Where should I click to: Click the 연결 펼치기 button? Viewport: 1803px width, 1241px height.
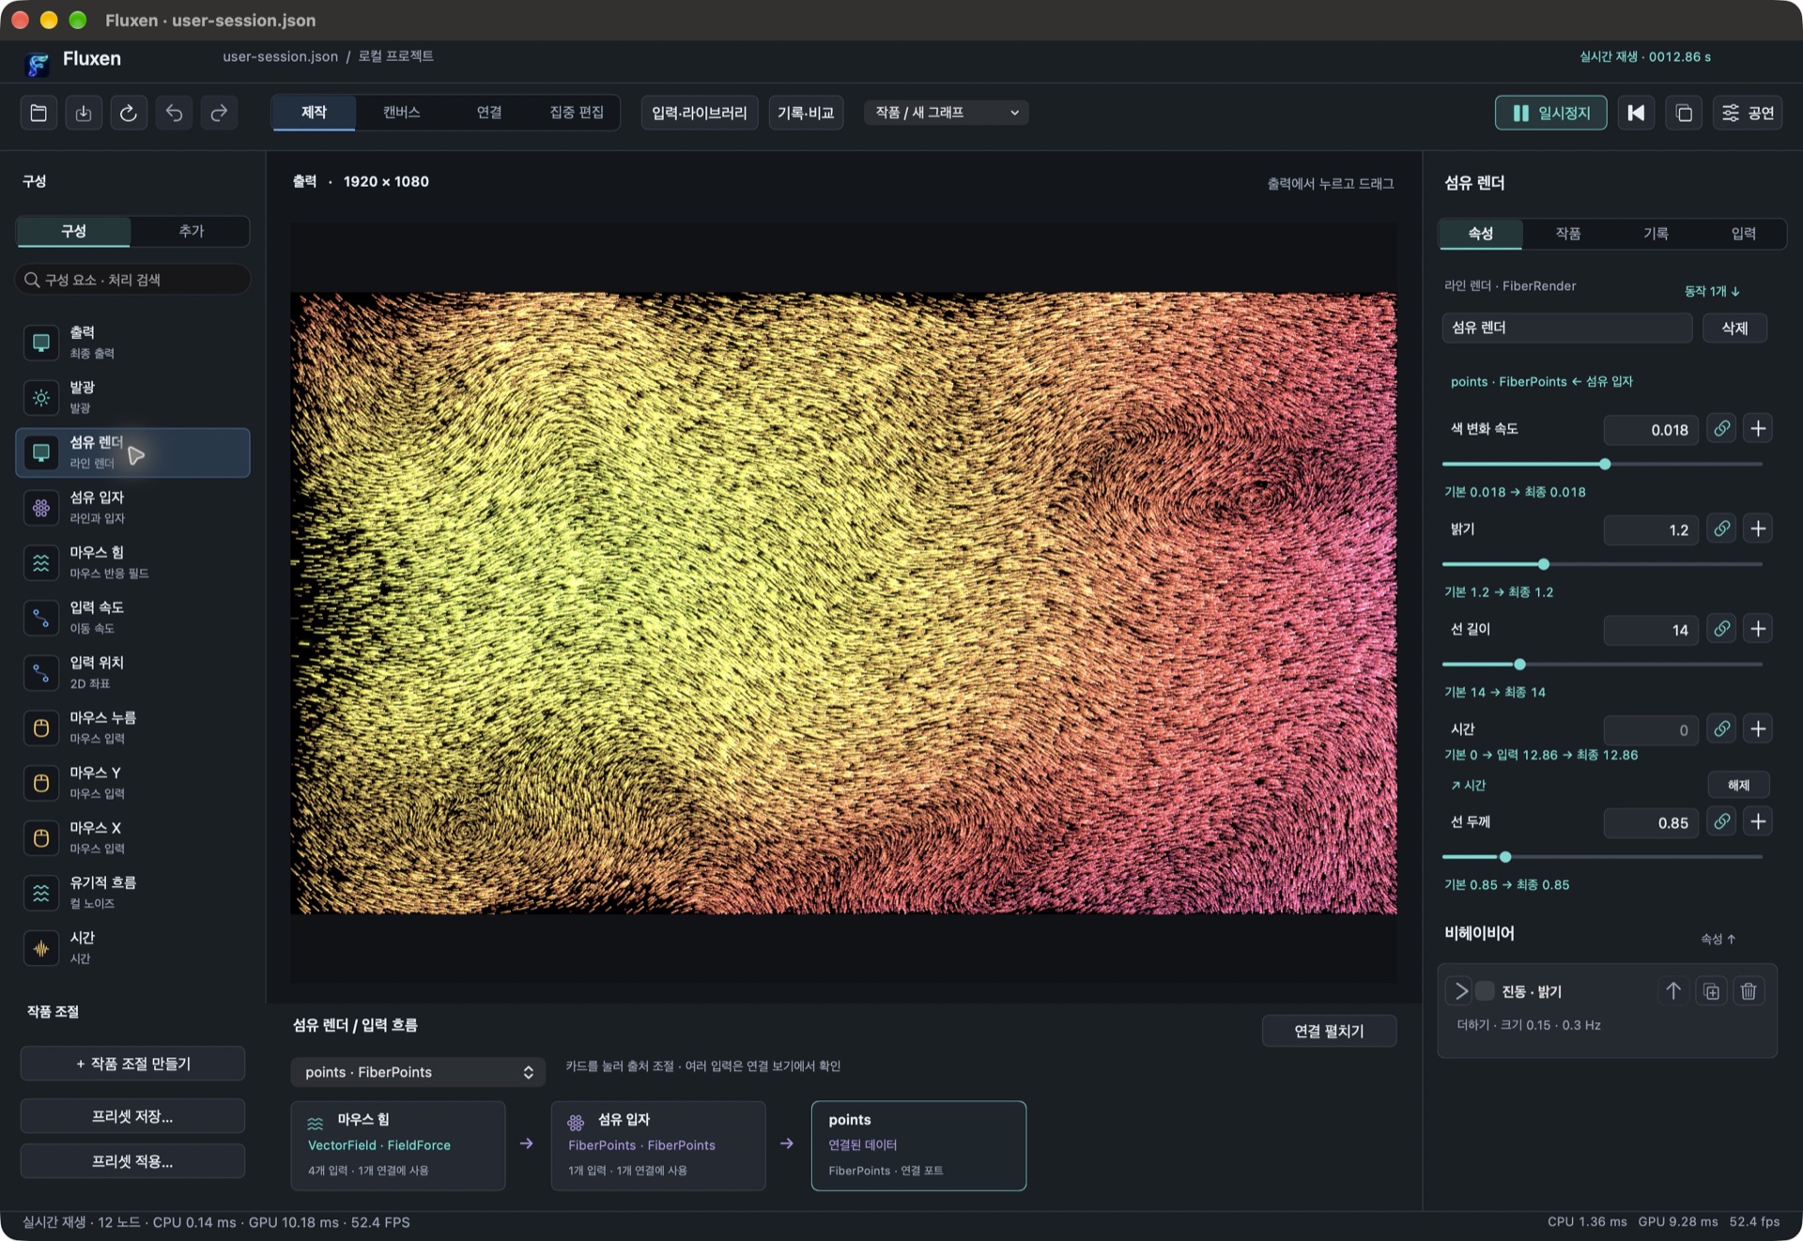click(x=1329, y=1031)
